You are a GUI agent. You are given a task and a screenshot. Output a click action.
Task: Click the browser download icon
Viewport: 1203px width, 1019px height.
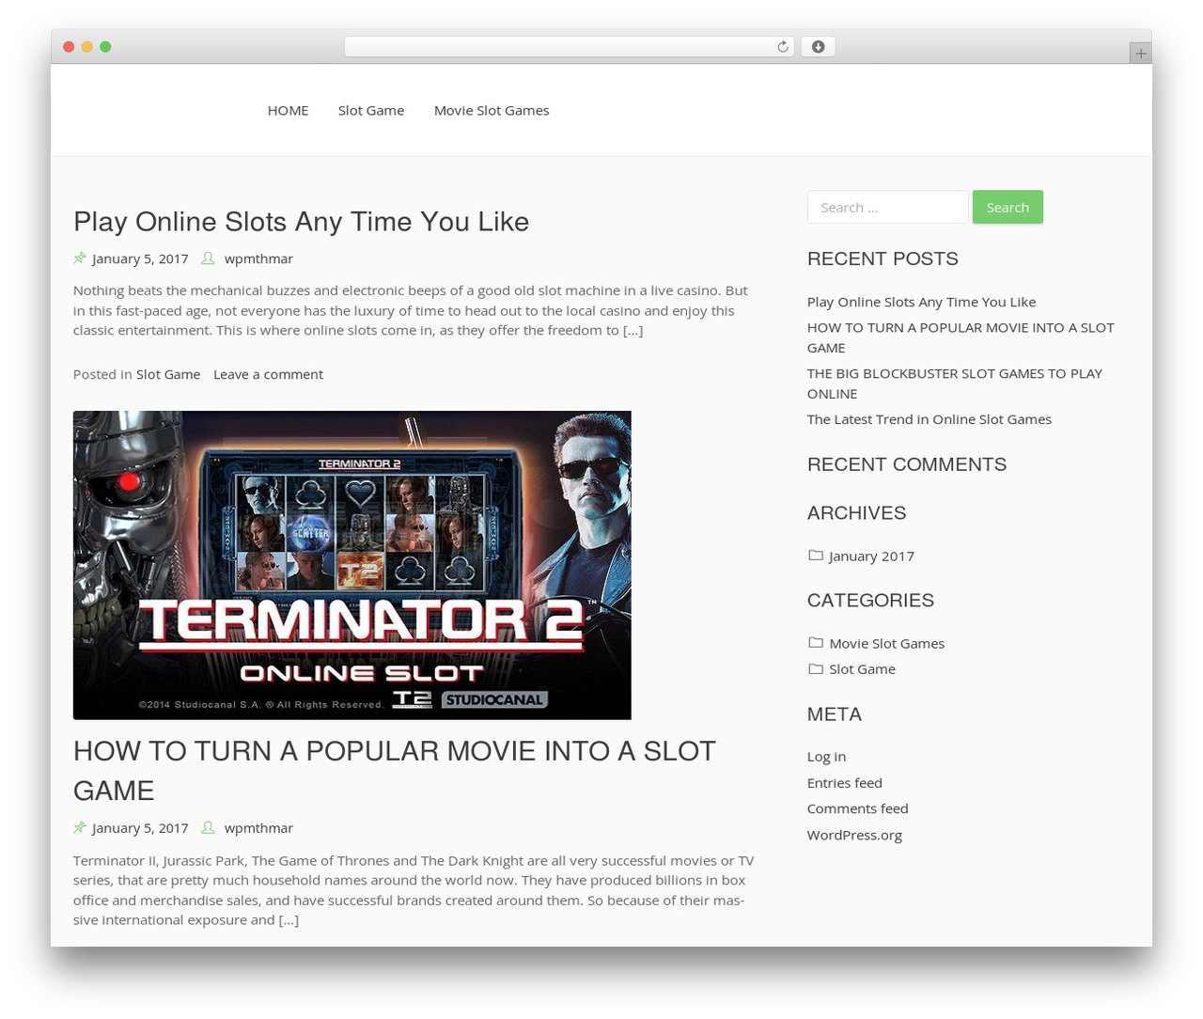coord(818,47)
